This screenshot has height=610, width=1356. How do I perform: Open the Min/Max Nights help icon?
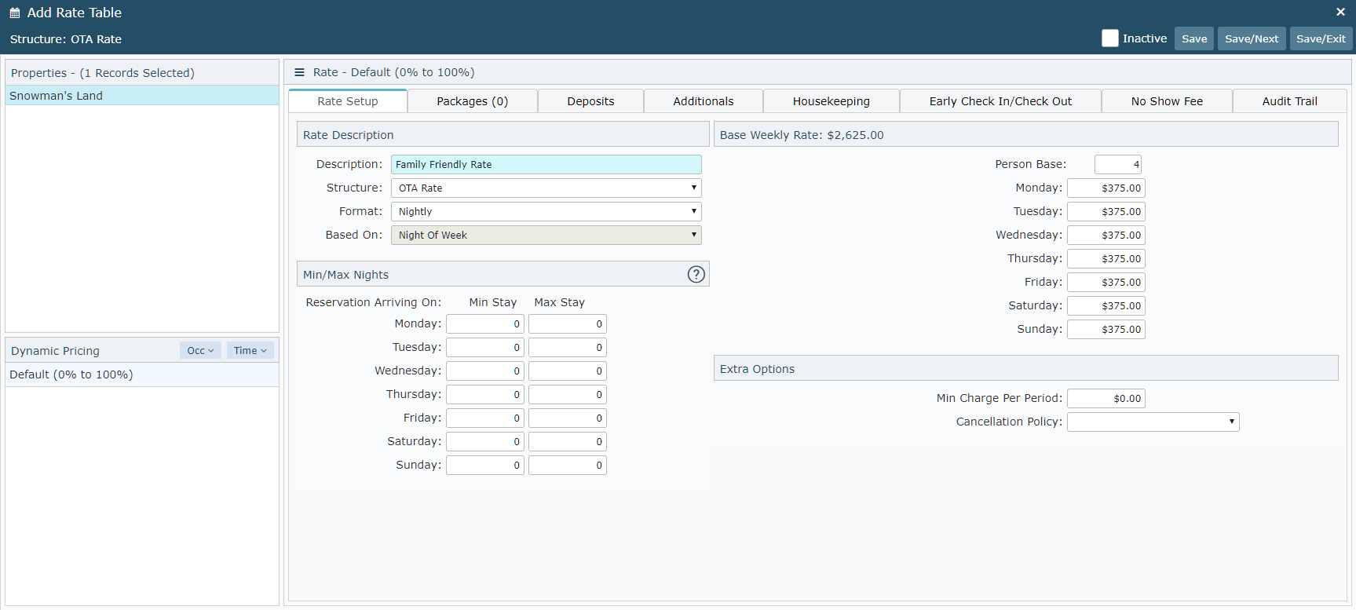[696, 274]
